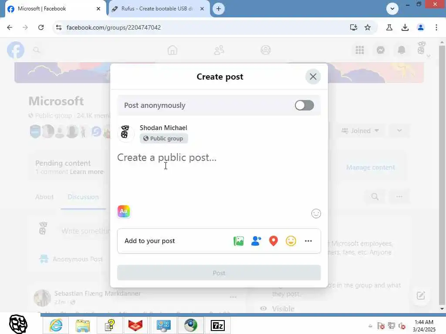446x334 pixels.
Task: Open Sebastian Flæng Markdanner profile link
Action: (97, 294)
